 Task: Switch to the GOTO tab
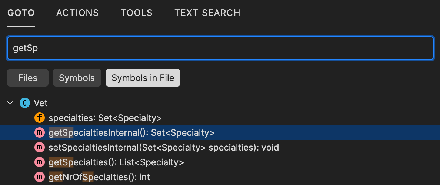tap(21, 13)
